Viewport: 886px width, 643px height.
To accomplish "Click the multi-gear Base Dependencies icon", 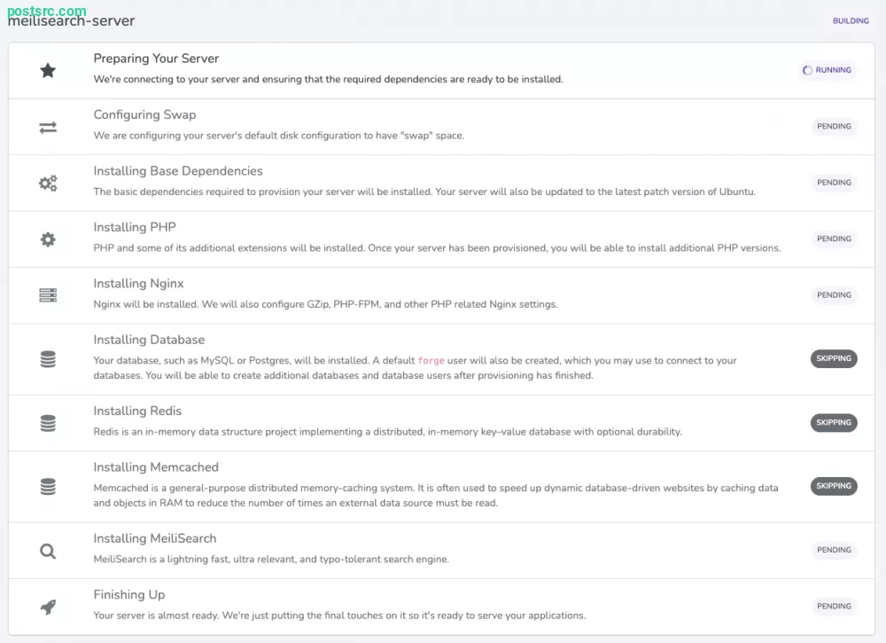I will click(x=48, y=183).
